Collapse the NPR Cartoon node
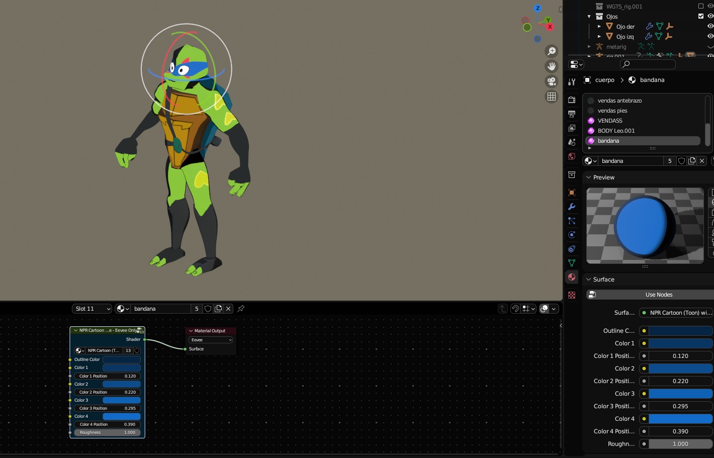The width and height of the screenshot is (714, 458). coord(76,330)
